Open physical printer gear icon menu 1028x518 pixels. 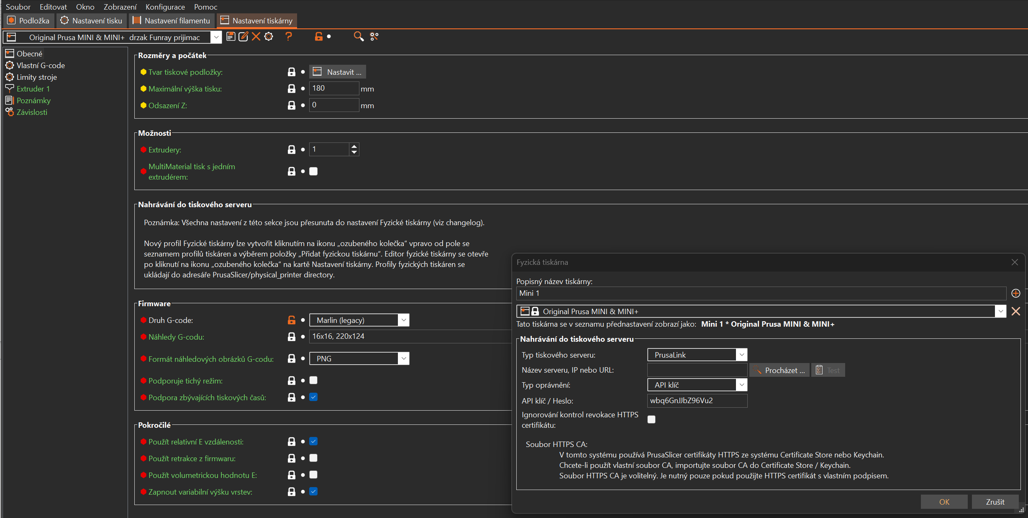point(269,37)
